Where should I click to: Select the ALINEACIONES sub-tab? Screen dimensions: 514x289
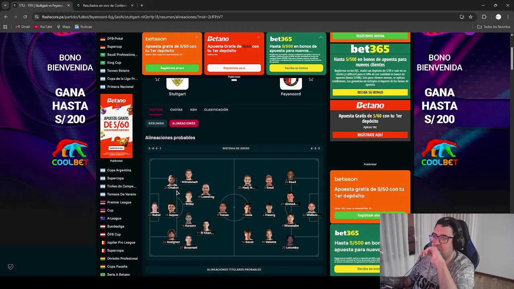184,123
